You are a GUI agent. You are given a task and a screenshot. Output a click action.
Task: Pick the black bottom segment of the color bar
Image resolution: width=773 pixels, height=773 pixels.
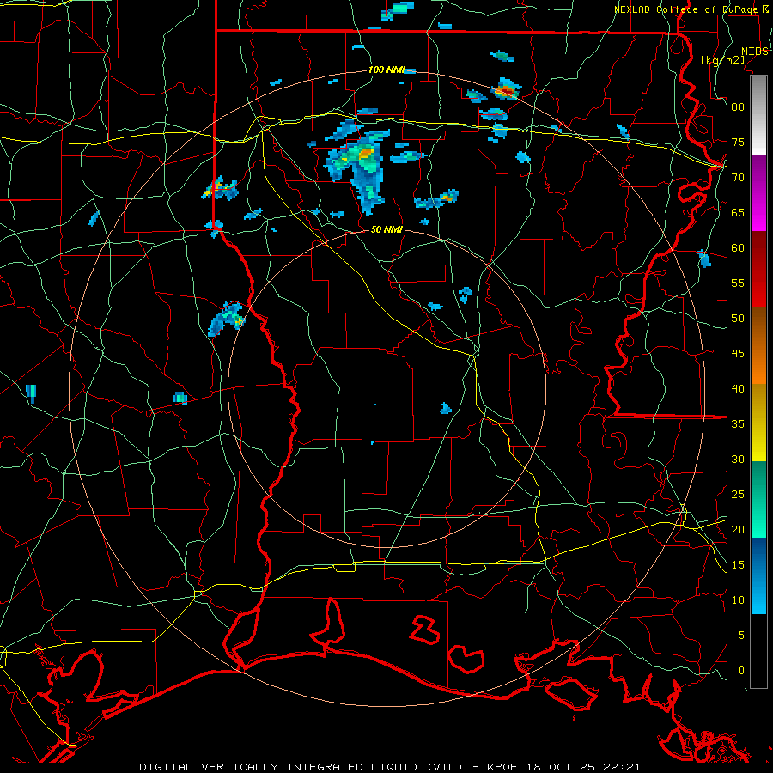pos(758,651)
